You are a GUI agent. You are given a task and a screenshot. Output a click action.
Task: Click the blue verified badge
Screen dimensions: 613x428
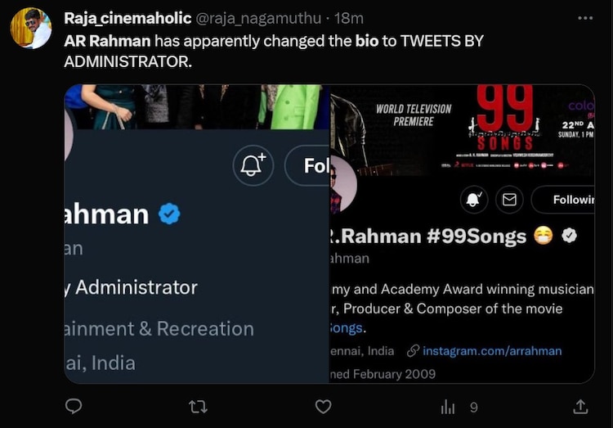pos(169,214)
